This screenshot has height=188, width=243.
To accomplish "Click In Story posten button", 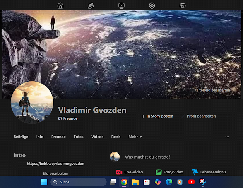I will click(x=157, y=116).
